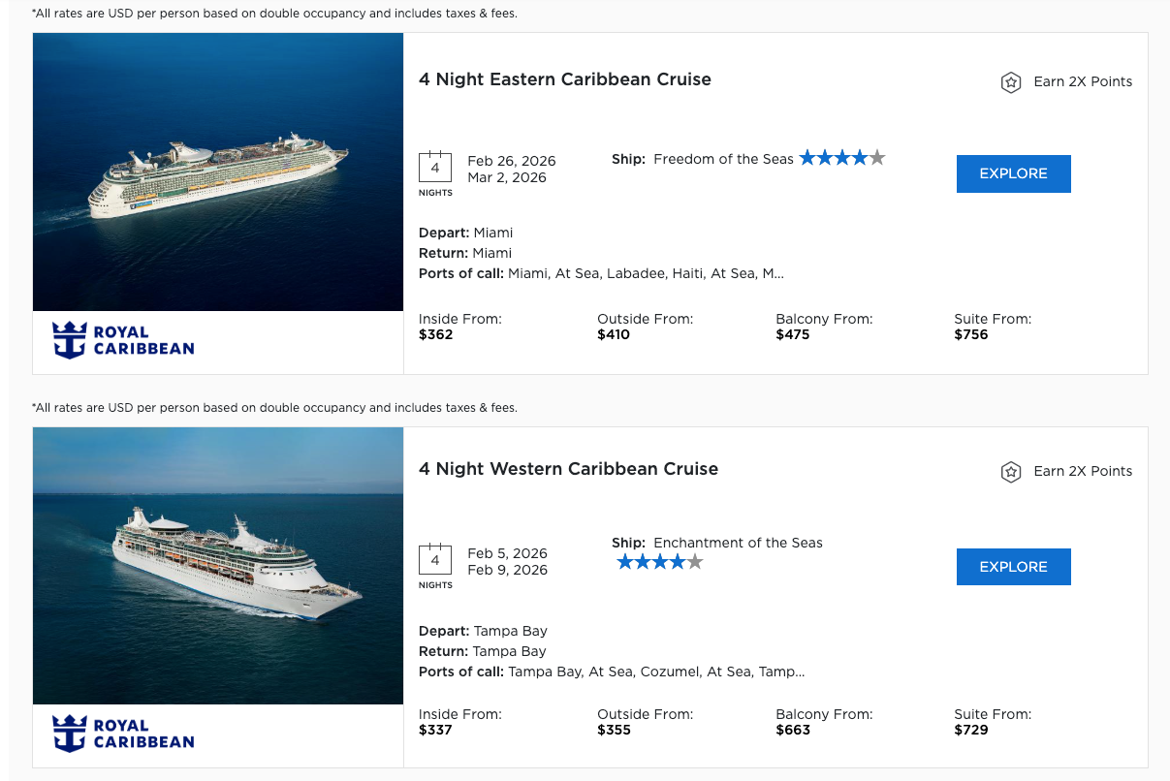
Task: Click the star rating for Freedom of the Seas
Action: click(x=842, y=156)
